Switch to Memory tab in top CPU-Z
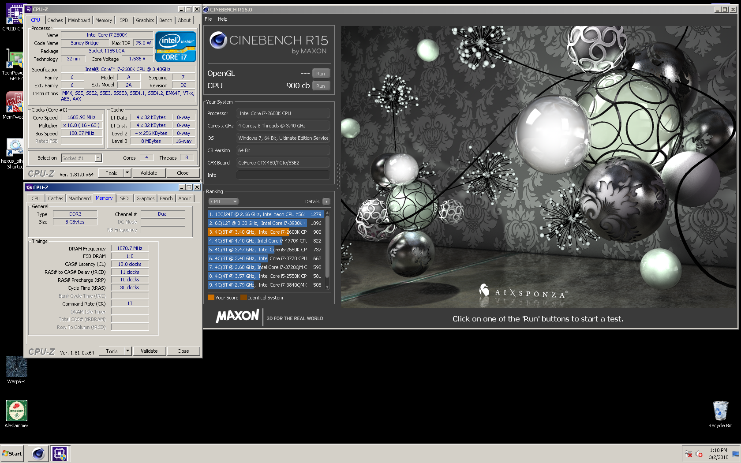The height and width of the screenshot is (463, 741). pos(104,20)
